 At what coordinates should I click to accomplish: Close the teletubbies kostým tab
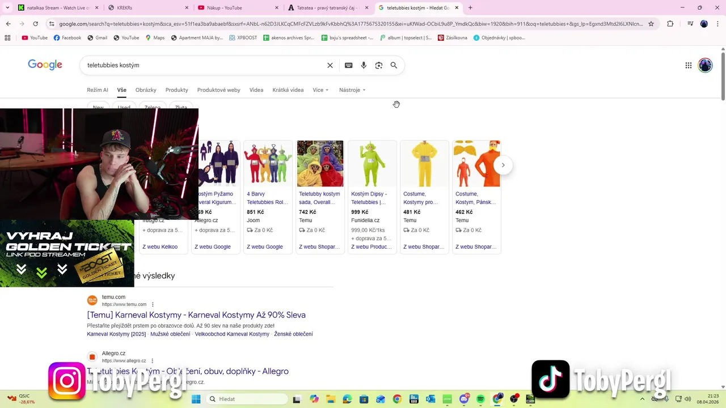pos(457,7)
